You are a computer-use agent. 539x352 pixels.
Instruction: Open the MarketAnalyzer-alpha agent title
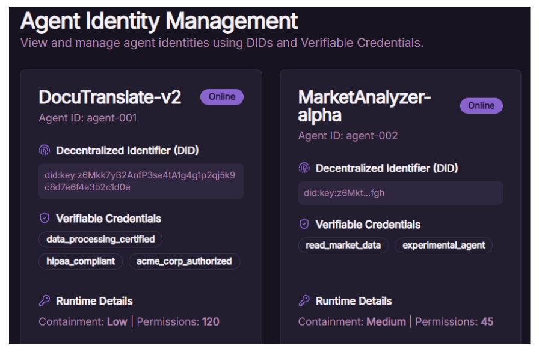(x=365, y=106)
